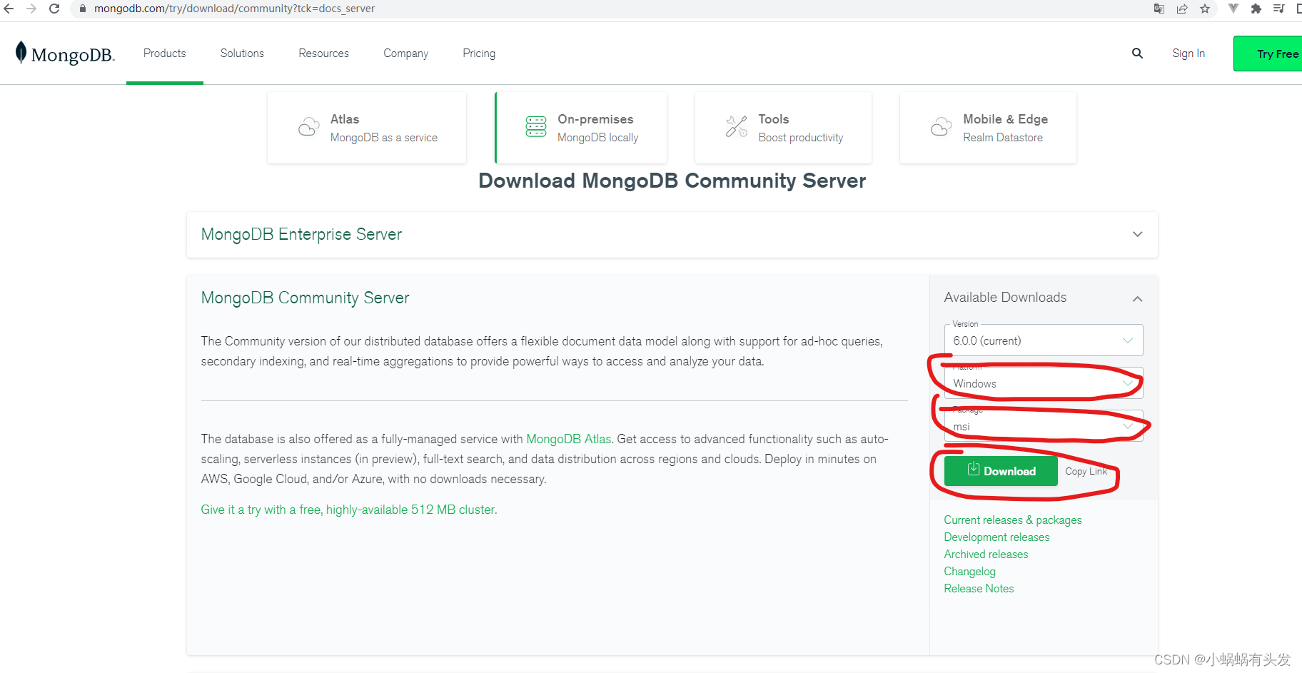Select the On-premises MongoDB locally tab
1302x673 pixels.
coord(581,128)
